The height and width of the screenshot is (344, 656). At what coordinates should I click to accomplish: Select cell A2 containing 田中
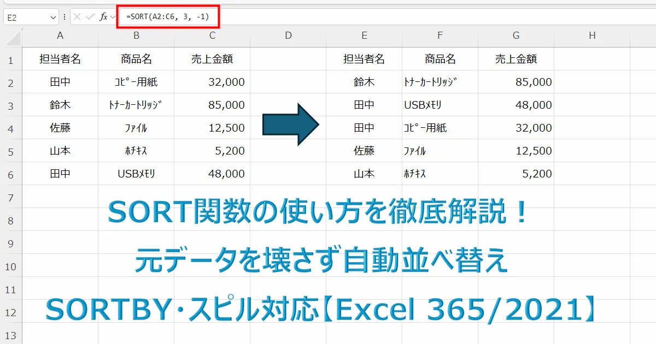(60, 82)
